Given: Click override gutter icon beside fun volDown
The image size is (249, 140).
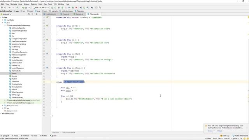Looking at the screenshot, I should [47, 68].
